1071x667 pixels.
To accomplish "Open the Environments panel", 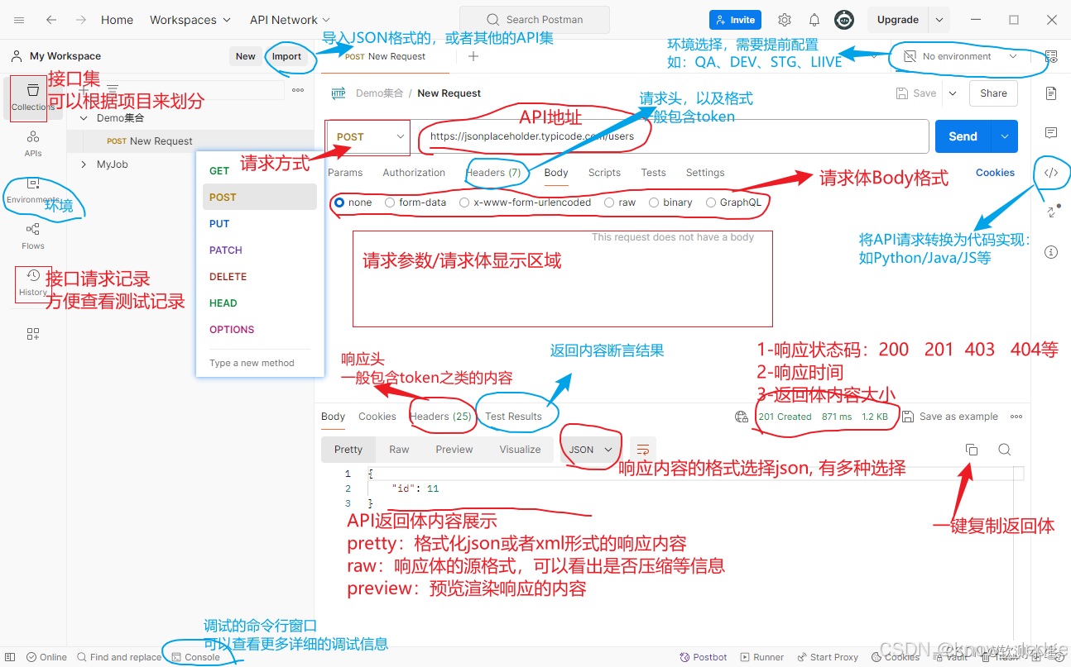I will pos(32,192).
